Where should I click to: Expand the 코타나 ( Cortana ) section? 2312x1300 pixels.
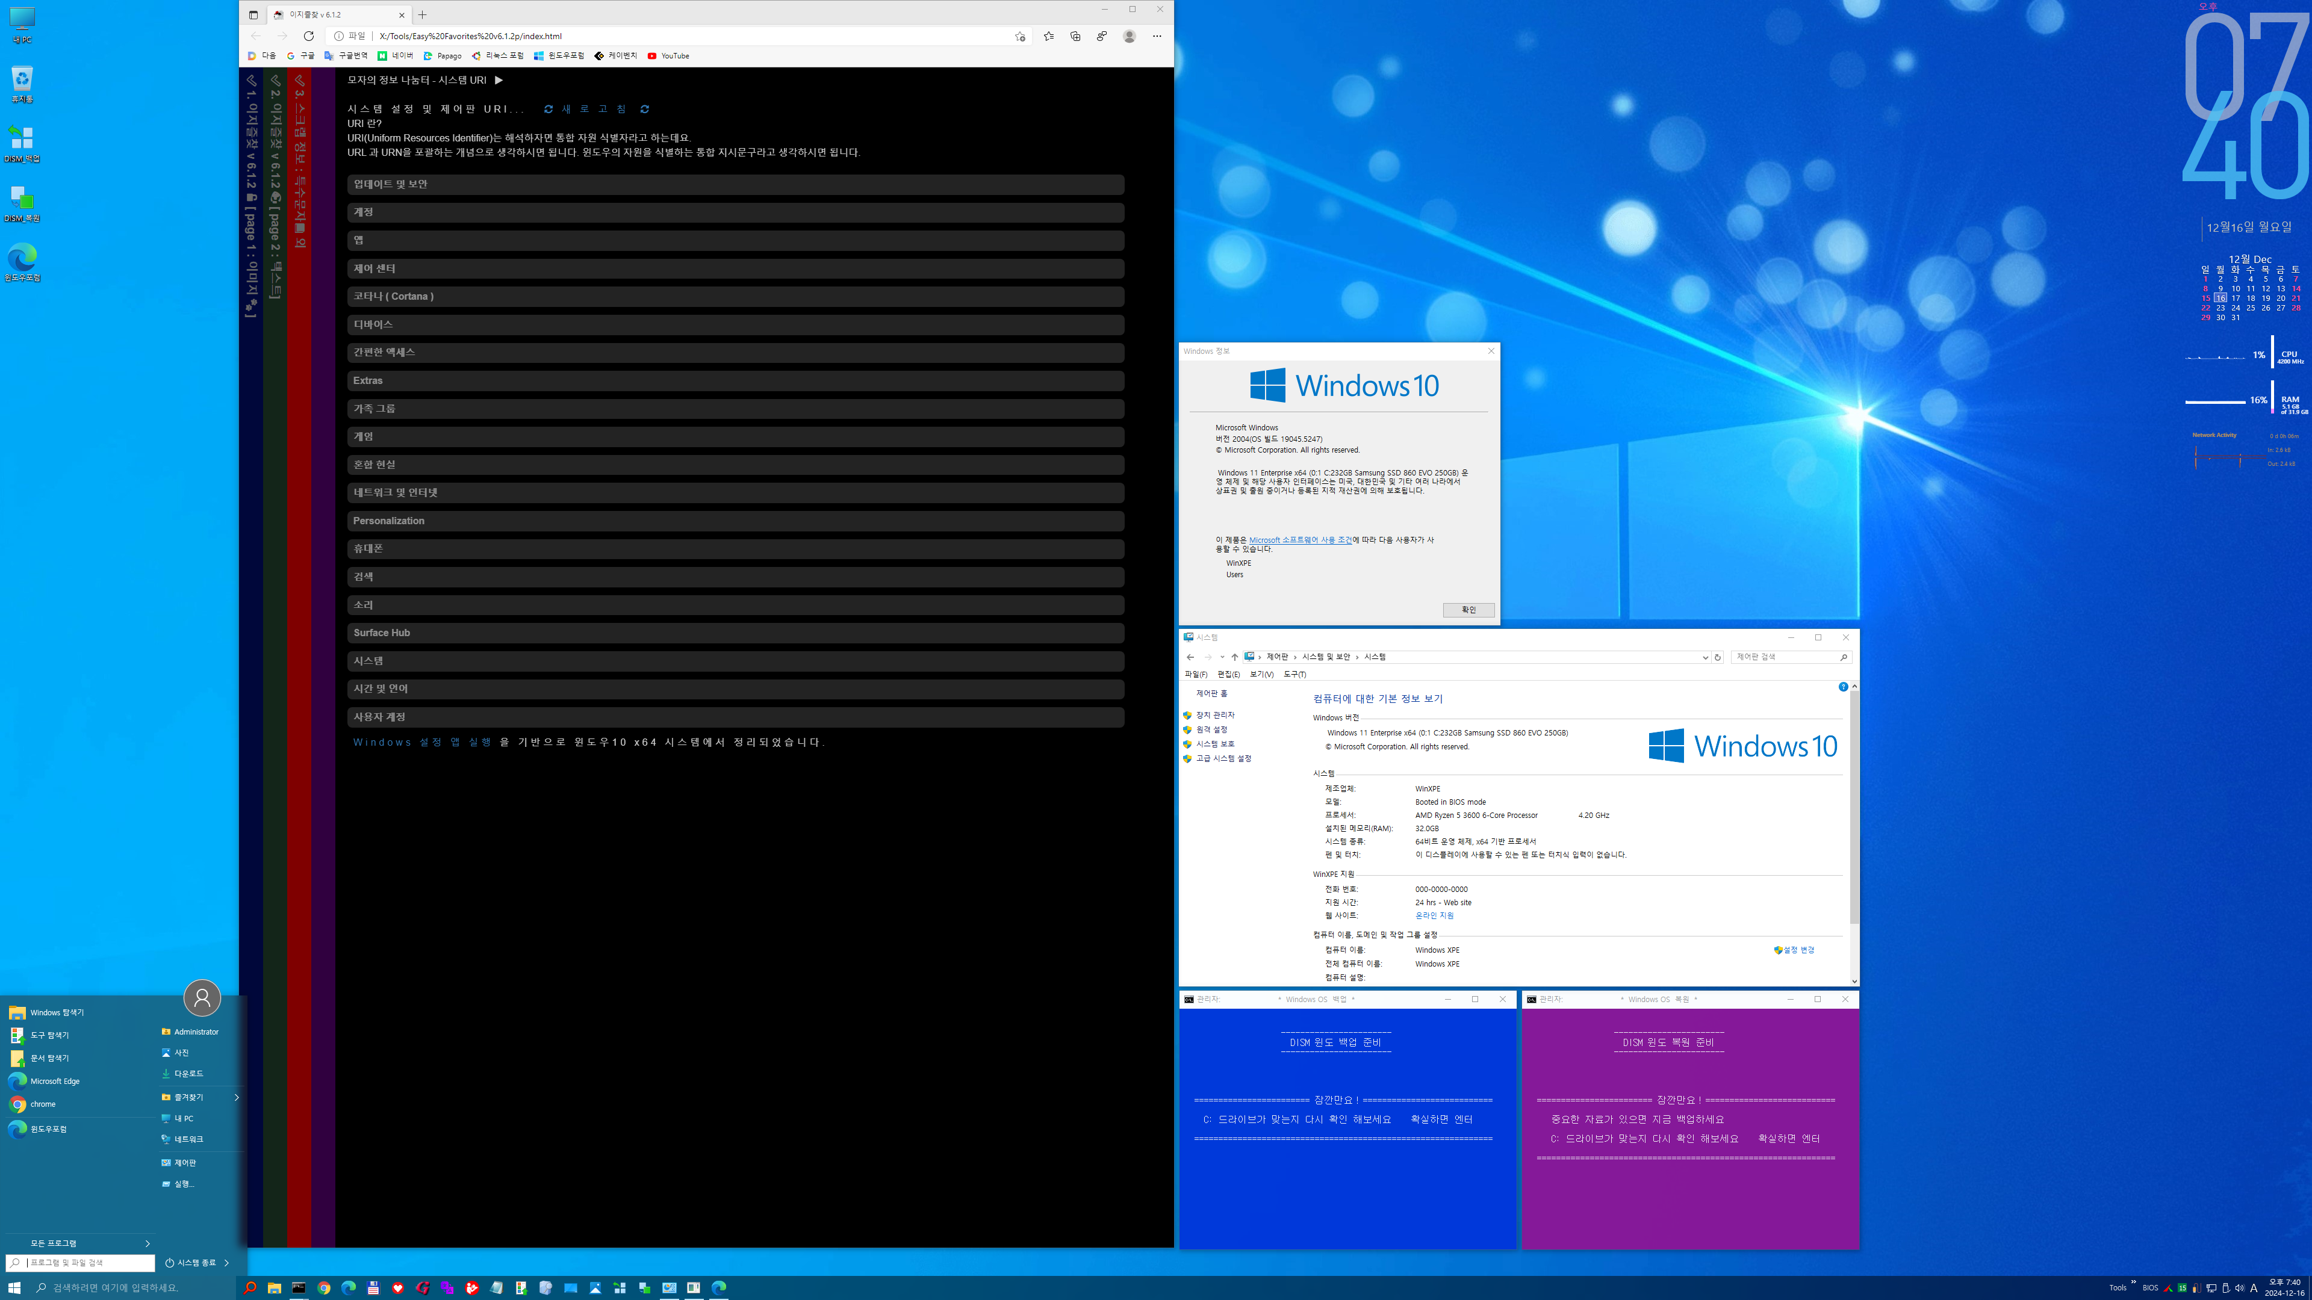point(736,296)
